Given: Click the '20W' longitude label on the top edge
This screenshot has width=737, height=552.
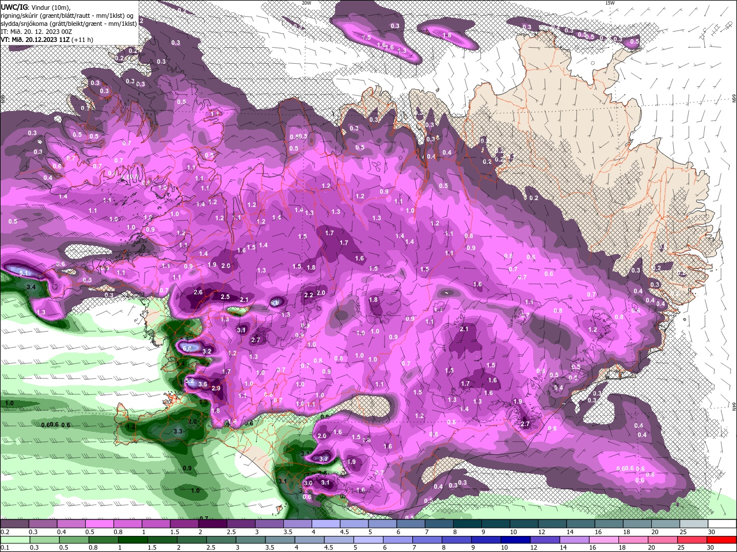Looking at the screenshot, I should click(x=307, y=3).
